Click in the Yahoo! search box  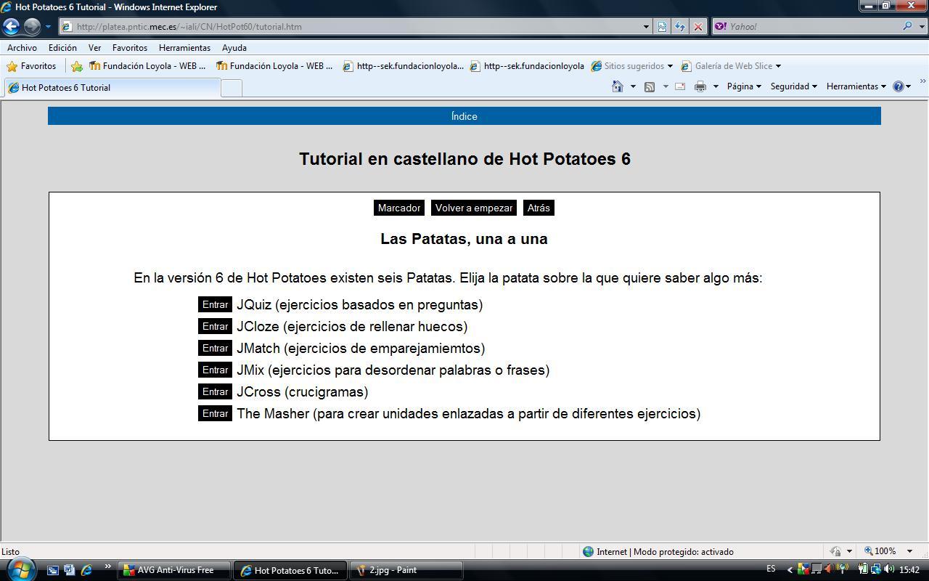tap(806, 26)
